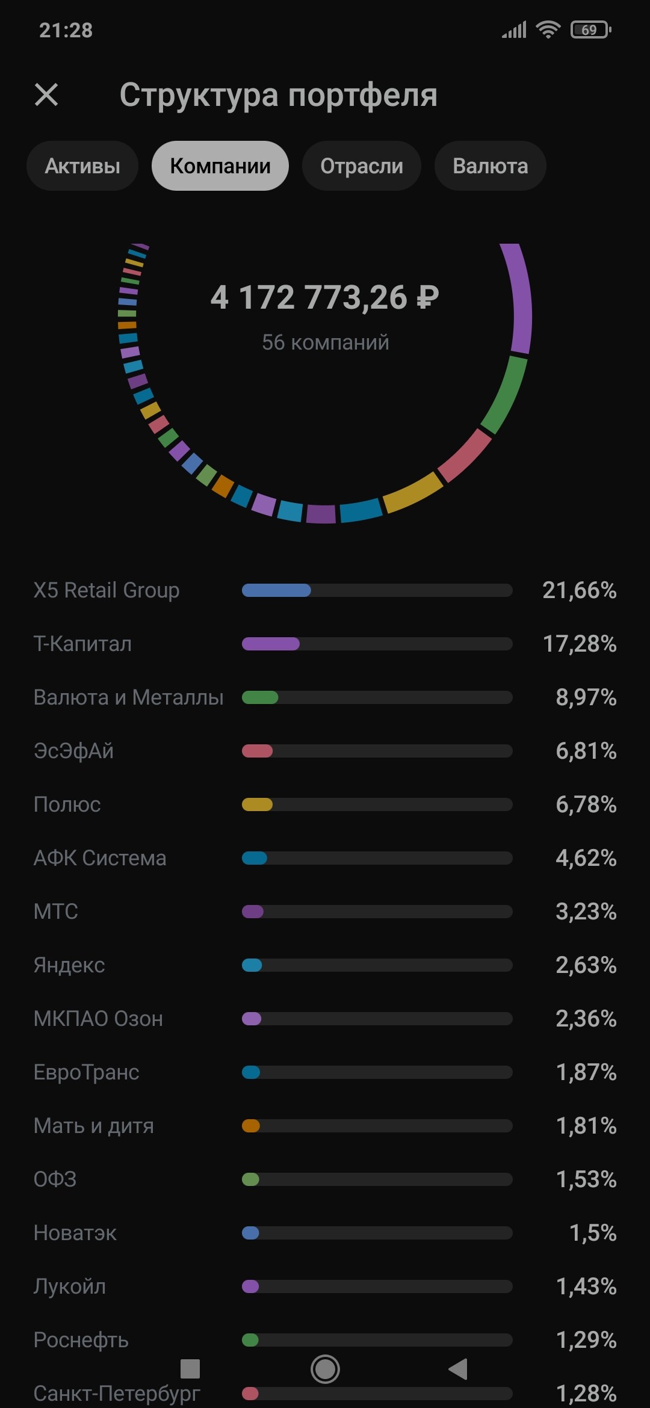Open the Отрасли tab
This screenshot has width=650, height=1408.
click(362, 166)
